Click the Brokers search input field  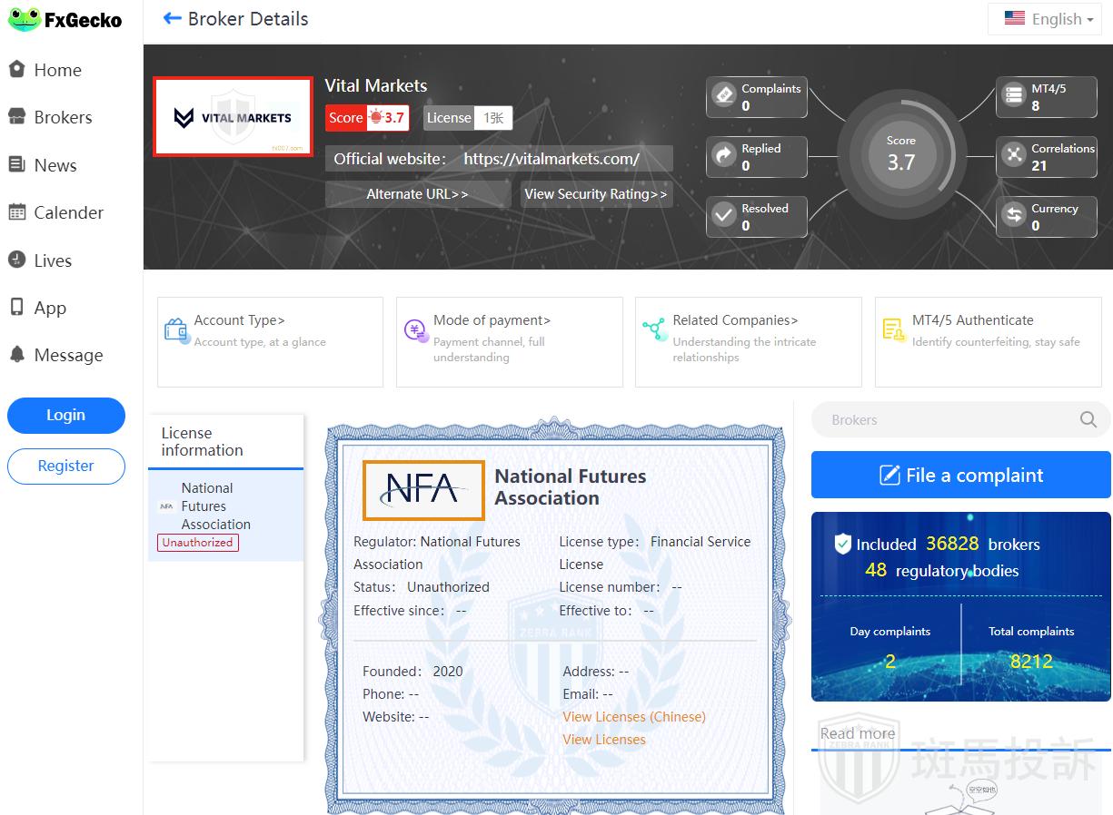[x=945, y=419]
